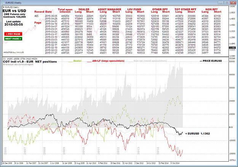Image resolution: width=238 pixels, height=167 pixels.
Task: Click the COT indi v1.9 EUR NET positions title
Action: tap(30, 61)
